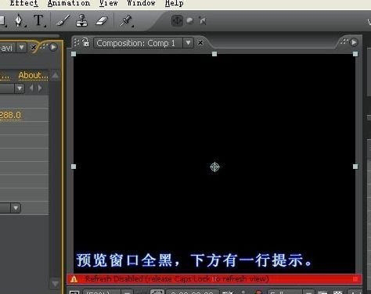The image size is (371, 294).
Task: Enable Local Axis mode
Action: pos(177,20)
